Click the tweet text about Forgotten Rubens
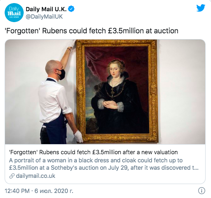The height and width of the screenshot is (198, 211). pyautogui.click(x=92, y=31)
